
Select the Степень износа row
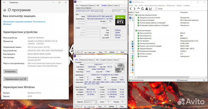tap(171, 54)
